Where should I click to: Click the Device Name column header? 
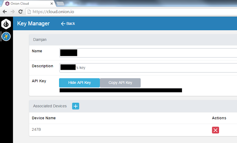44,118
